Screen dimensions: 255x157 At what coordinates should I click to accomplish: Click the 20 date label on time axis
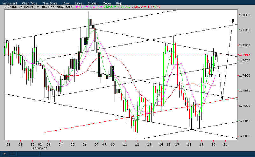[x=213, y=144]
